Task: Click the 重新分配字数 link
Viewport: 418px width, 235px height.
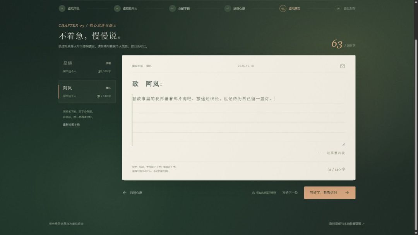Action: (x=71, y=124)
